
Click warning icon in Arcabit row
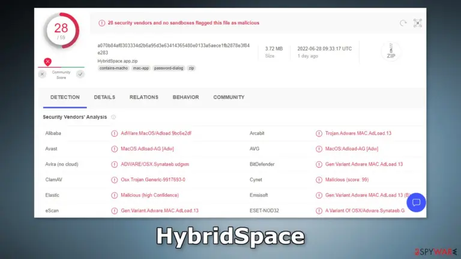[319, 133]
